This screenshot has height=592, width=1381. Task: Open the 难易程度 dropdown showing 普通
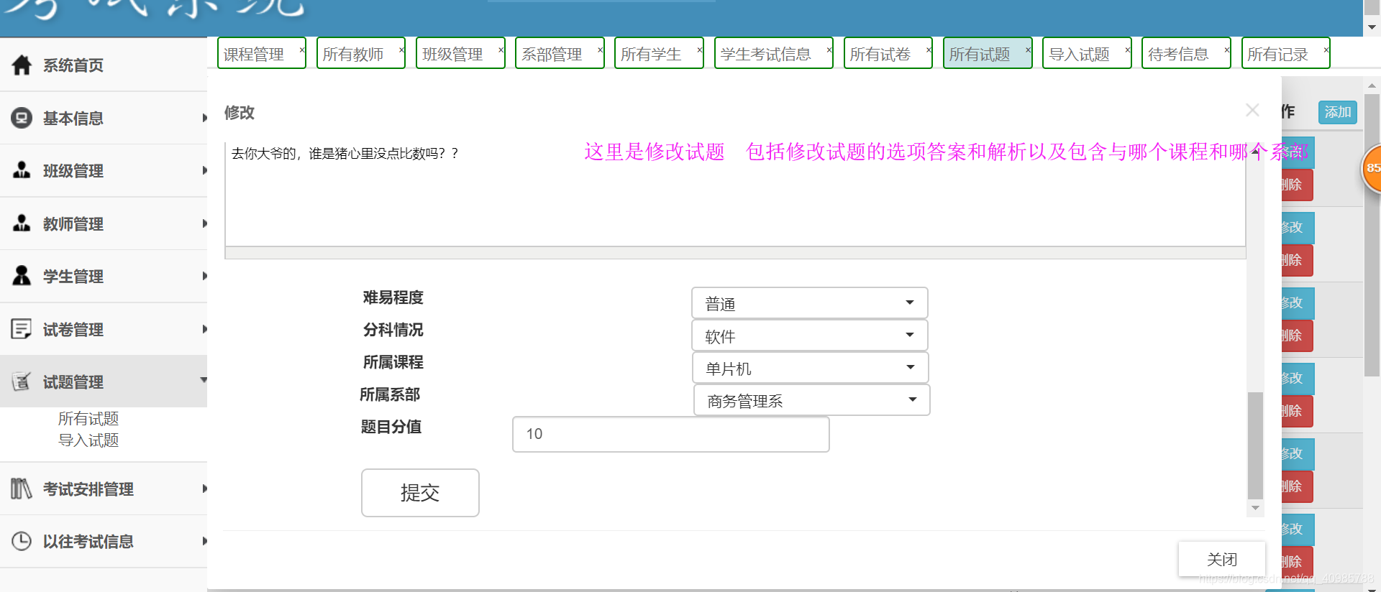click(810, 303)
